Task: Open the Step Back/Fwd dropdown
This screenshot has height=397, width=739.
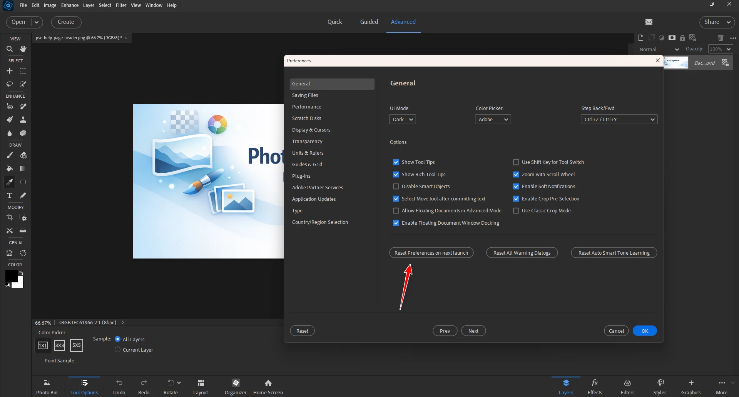Action: [619, 119]
